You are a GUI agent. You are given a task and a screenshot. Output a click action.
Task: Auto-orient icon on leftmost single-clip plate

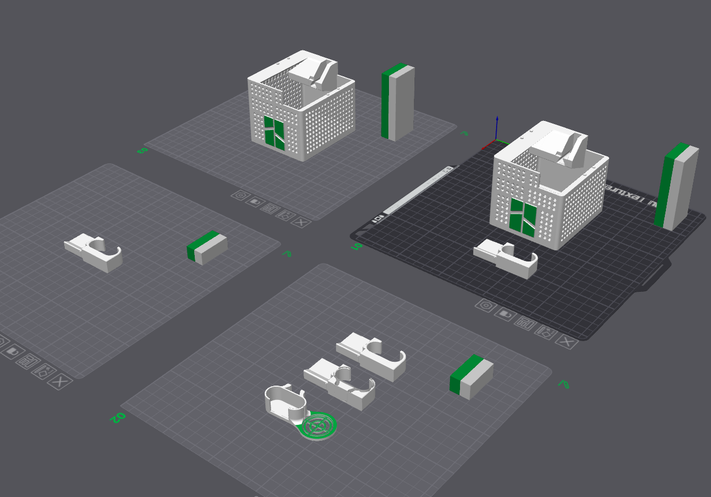click(44, 371)
